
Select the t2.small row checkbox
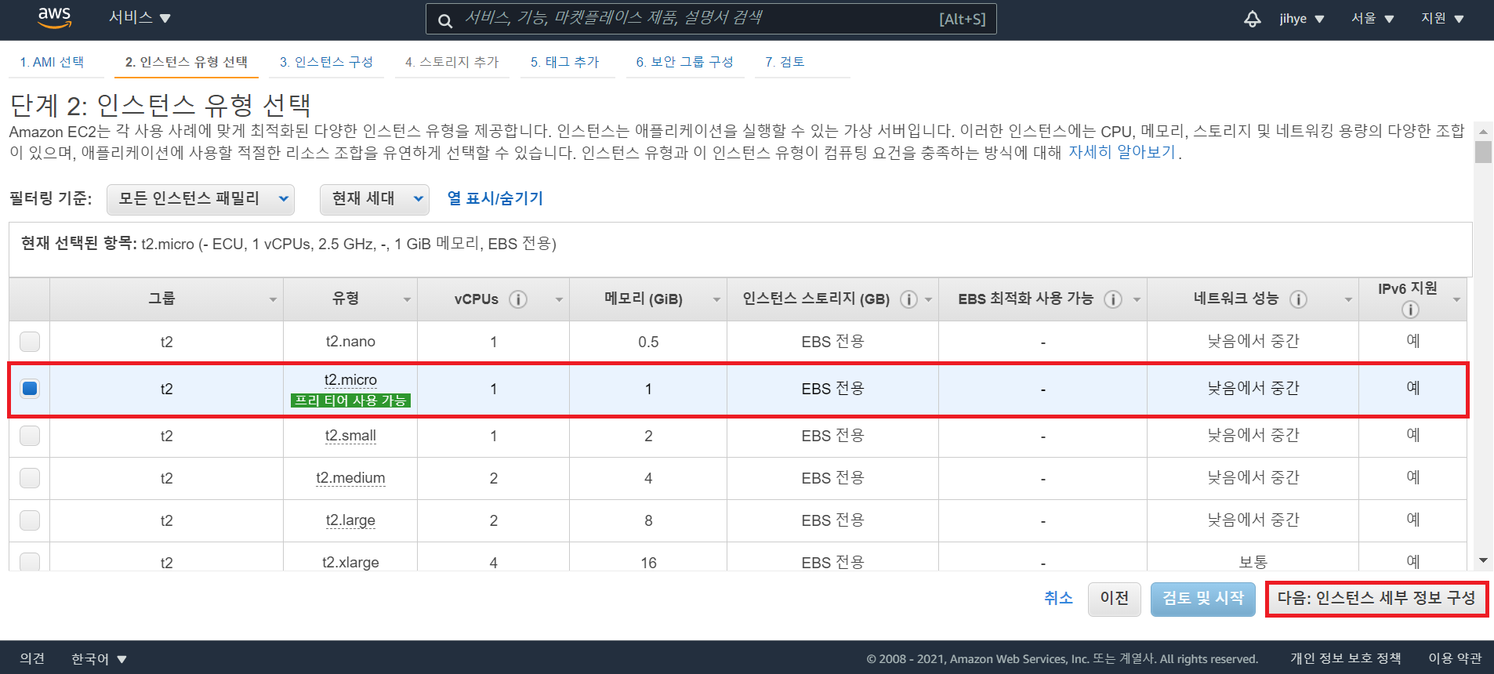30,436
